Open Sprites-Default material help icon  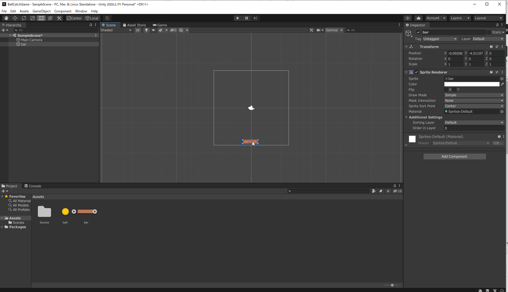tap(499, 137)
